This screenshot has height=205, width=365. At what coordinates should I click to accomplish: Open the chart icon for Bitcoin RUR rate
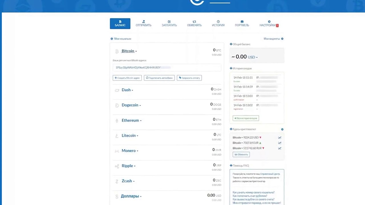280,148
